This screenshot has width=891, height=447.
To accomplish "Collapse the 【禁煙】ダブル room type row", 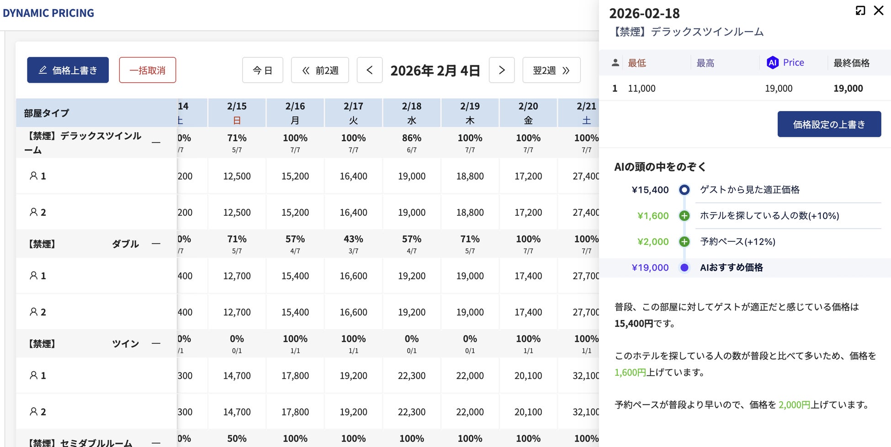I will [x=156, y=244].
